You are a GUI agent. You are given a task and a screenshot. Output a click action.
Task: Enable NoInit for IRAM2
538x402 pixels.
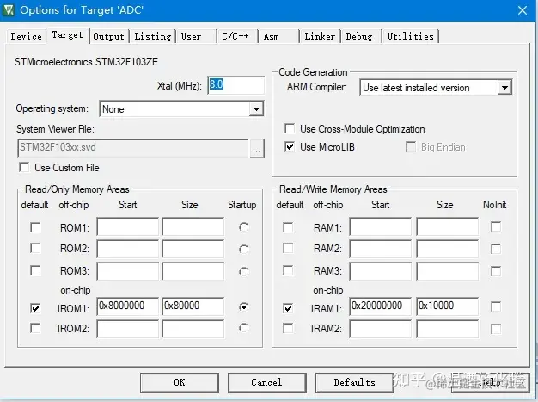click(496, 329)
